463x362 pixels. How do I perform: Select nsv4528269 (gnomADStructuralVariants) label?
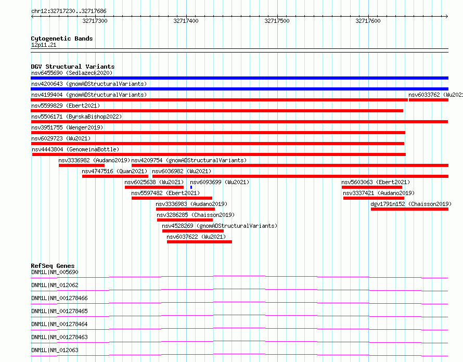pyautogui.click(x=220, y=226)
